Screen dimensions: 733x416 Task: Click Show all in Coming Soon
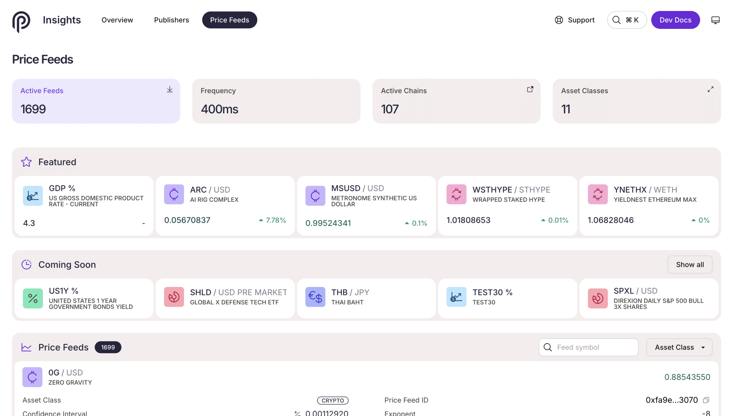(689, 265)
